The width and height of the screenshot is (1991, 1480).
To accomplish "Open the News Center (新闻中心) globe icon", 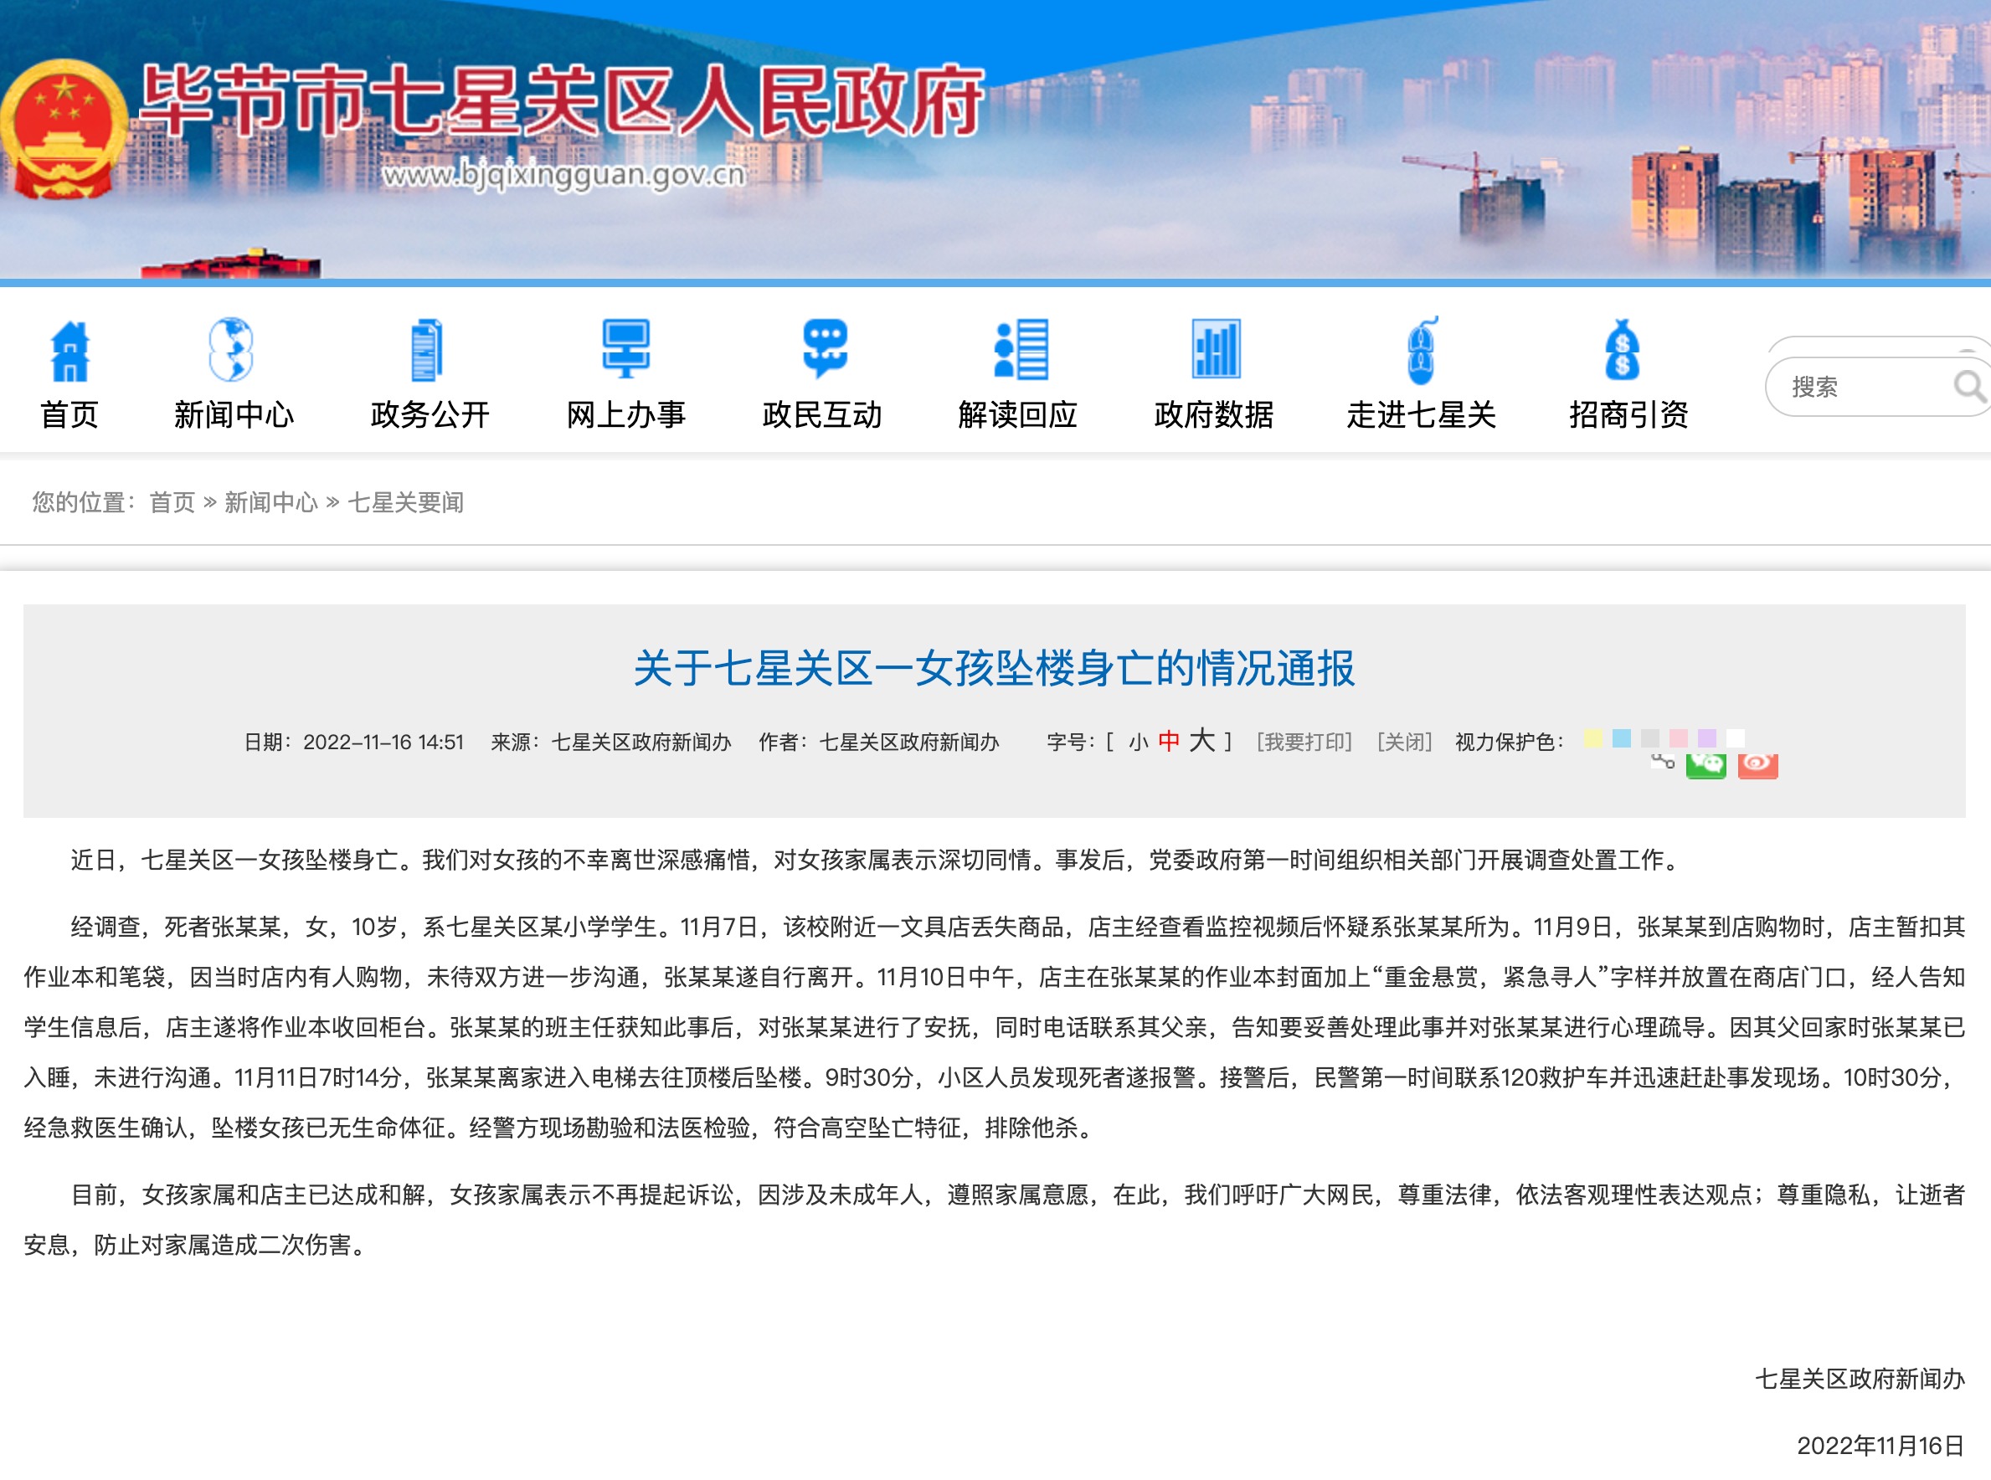I will [x=231, y=350].
